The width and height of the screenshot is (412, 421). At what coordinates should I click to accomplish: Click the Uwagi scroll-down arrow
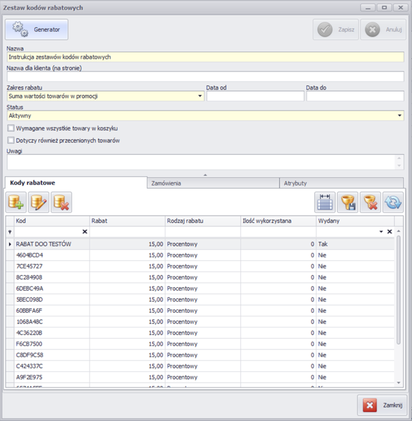coord(399,166)
